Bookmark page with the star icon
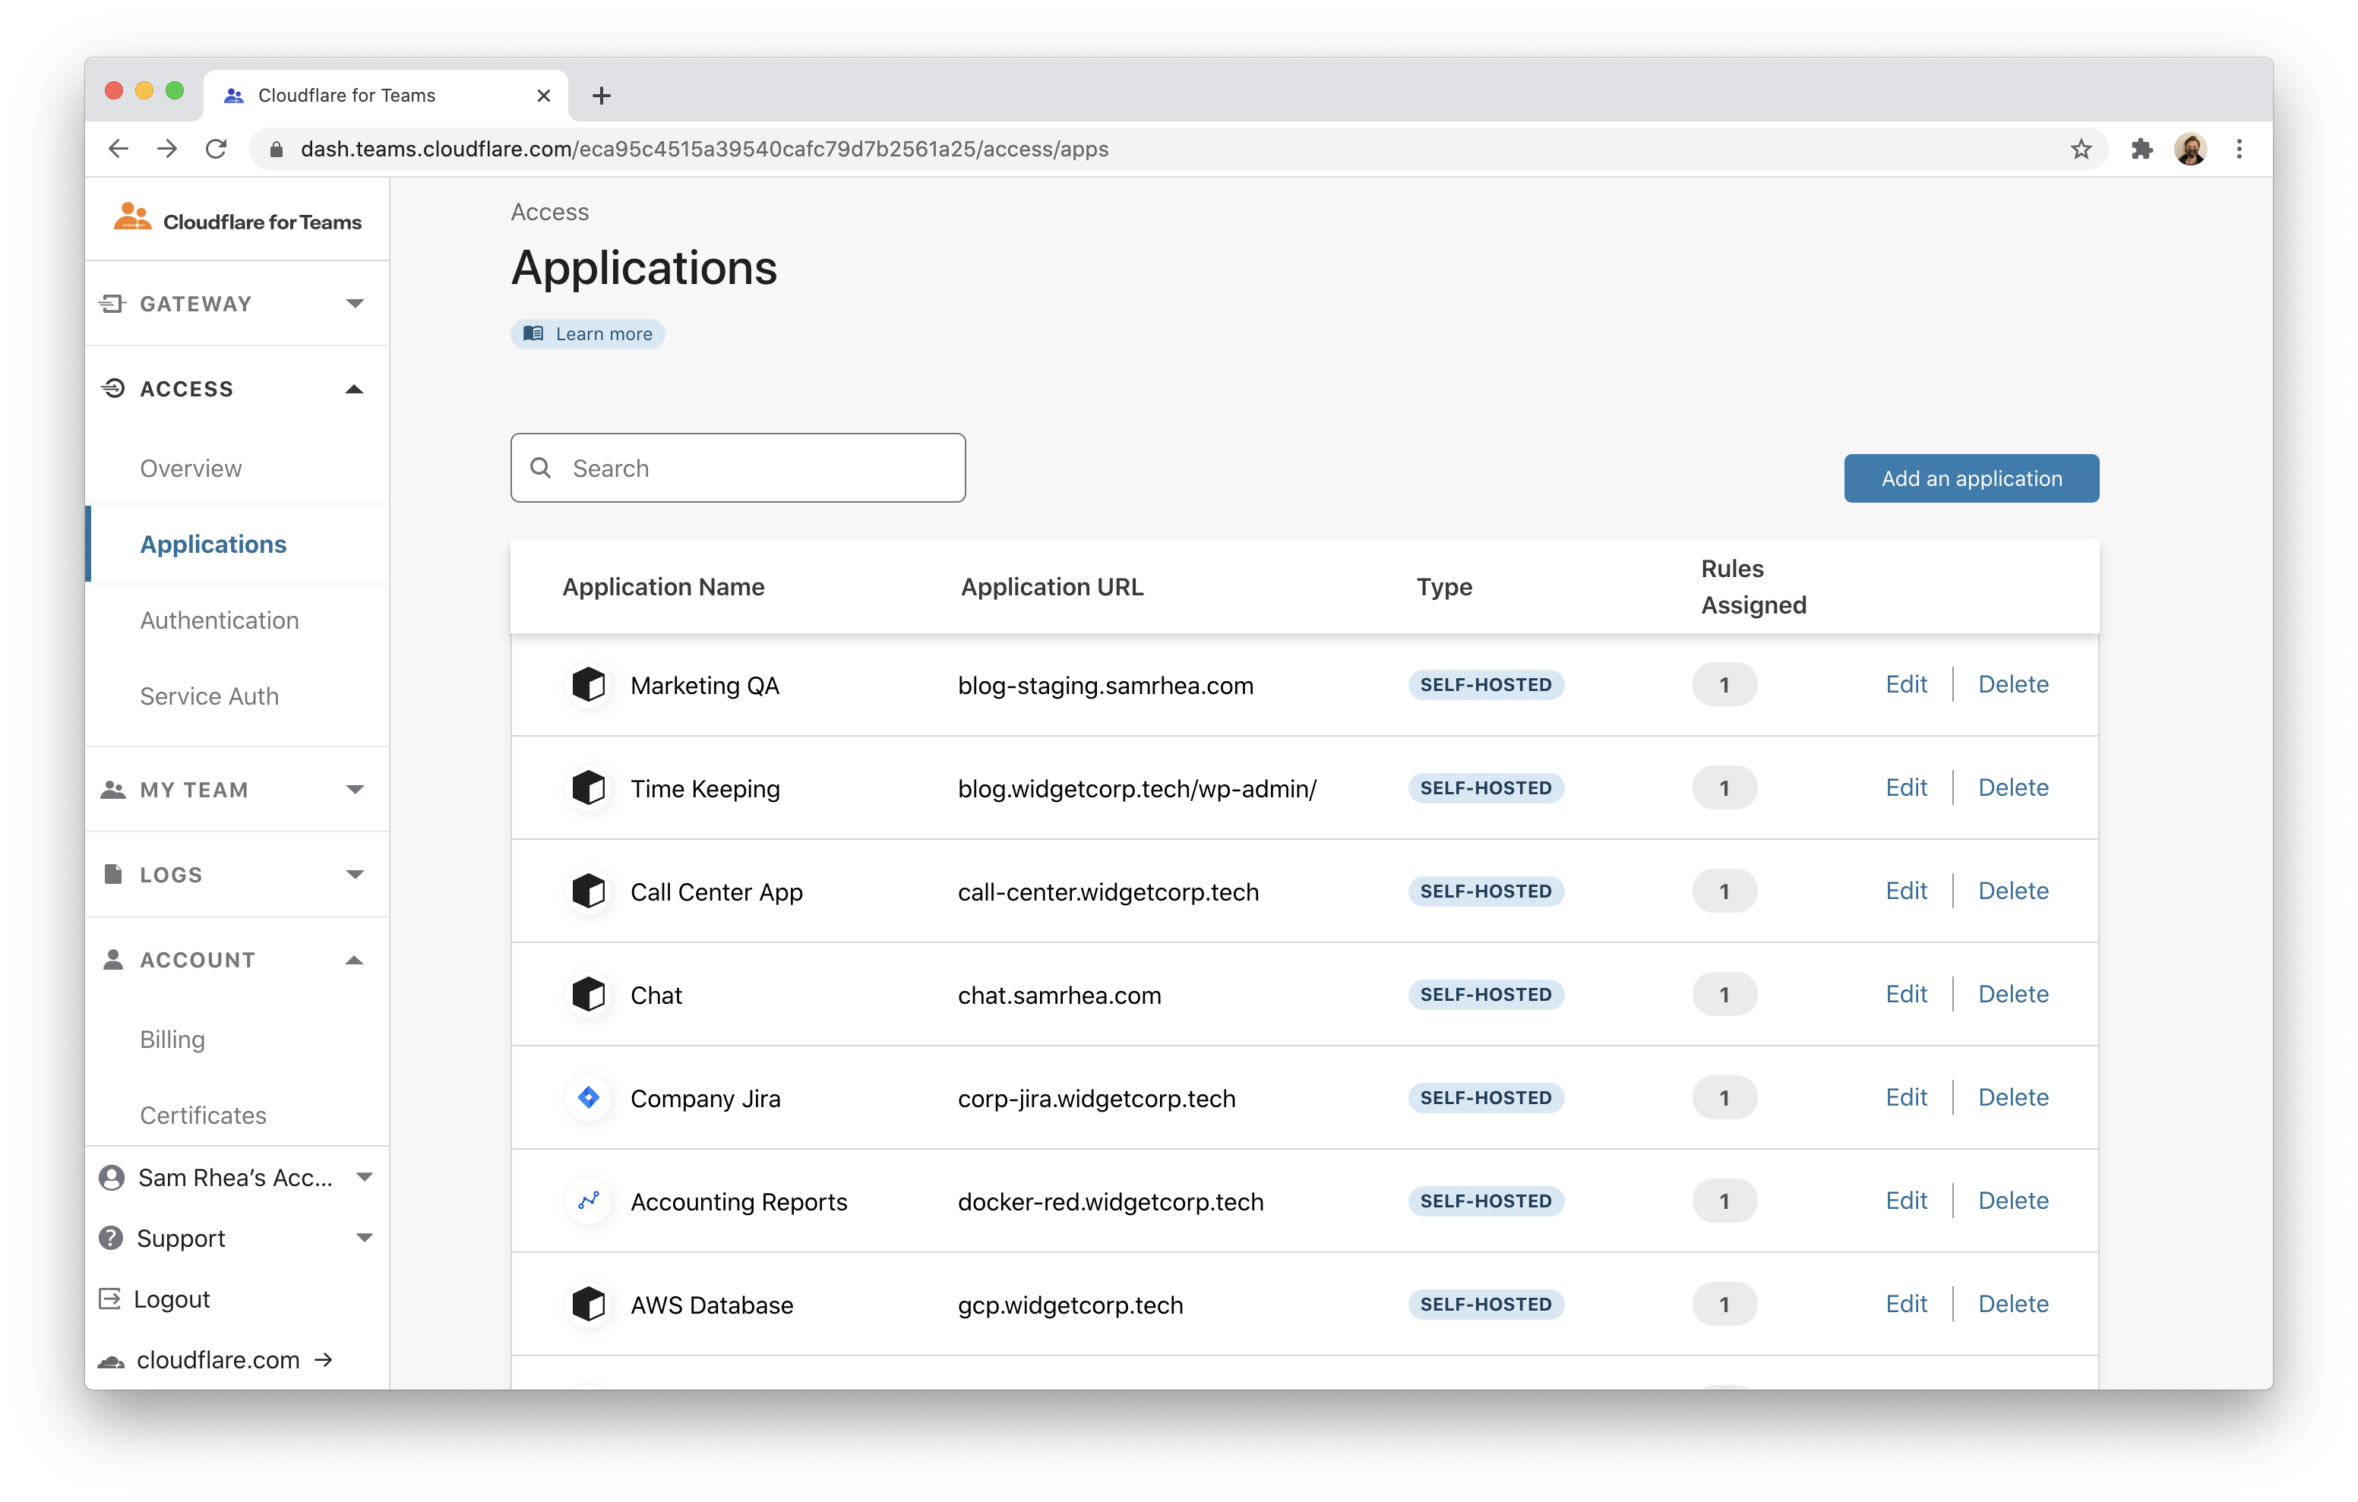This screenshot has height=1502, width=2358. [x=2081, y=149]
